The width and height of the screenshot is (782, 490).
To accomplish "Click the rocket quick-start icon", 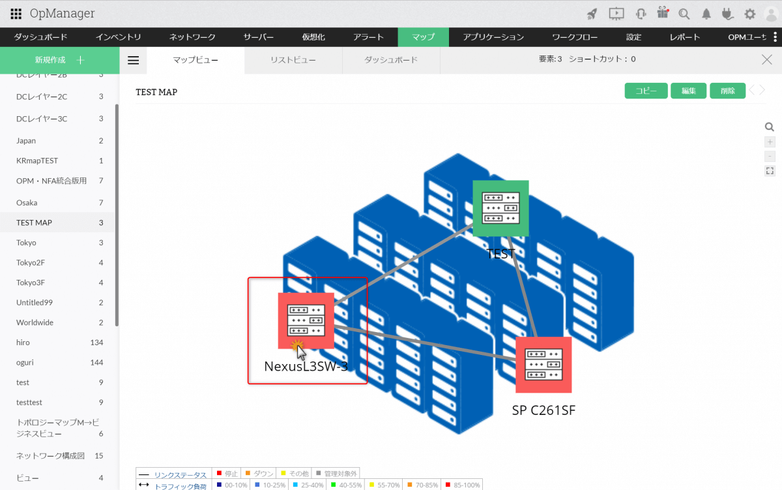I will (592, 14).
